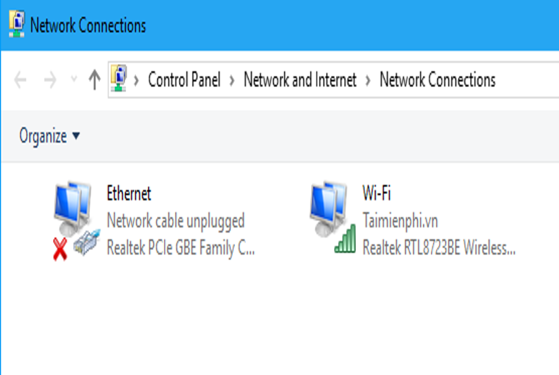Open the Organize dropdown menu
This screenshot has width=559, height=375.
(x=50, y=136)
